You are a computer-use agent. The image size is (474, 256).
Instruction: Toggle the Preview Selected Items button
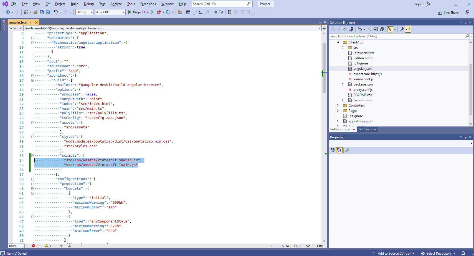pos(408,29)
